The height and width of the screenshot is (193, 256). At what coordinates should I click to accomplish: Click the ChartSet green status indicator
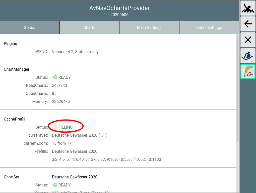tap(55, 185)
